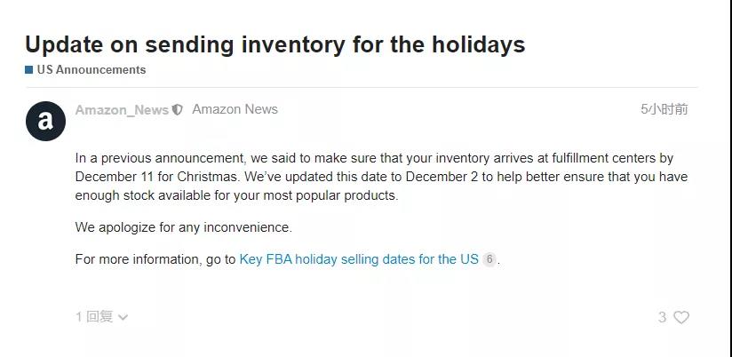This screenshot has height=357, width=732.
Task: Click the 5小时前 post timestamp
Action: click(664, 109)
